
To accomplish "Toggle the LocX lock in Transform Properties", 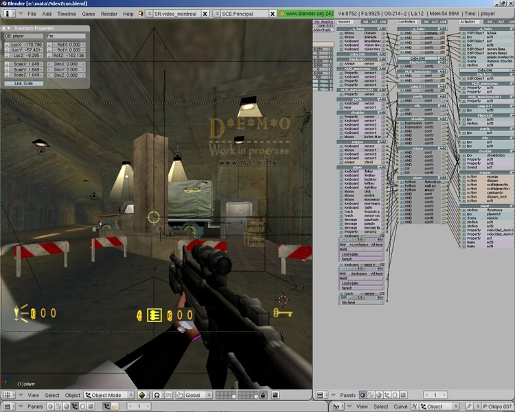I will pyautogui.click(x=7, y=44).
